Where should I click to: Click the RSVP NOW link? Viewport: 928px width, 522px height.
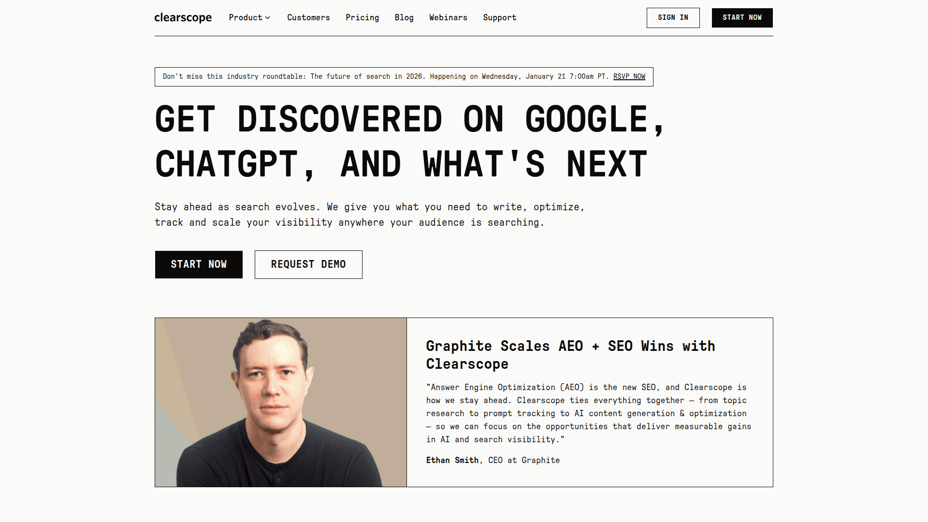[x=629, y=76]
